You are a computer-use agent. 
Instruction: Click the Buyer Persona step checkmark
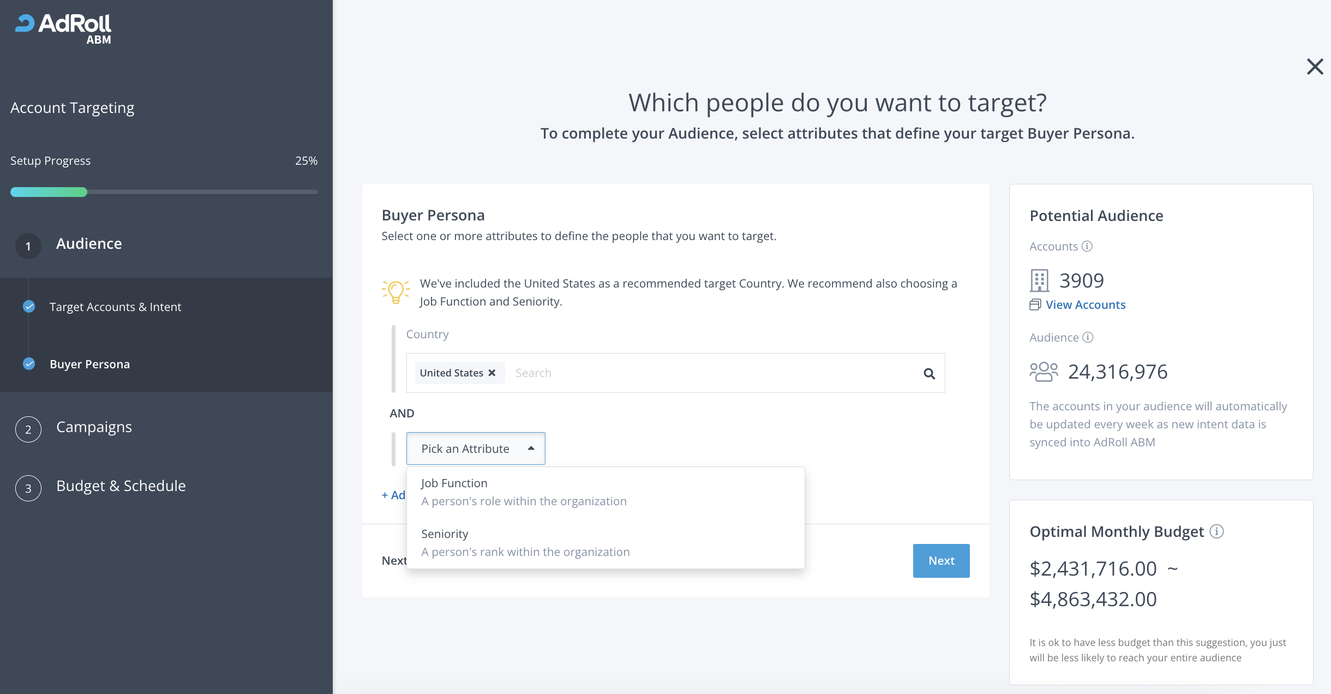pyautogui.click(x=29, y=363)
